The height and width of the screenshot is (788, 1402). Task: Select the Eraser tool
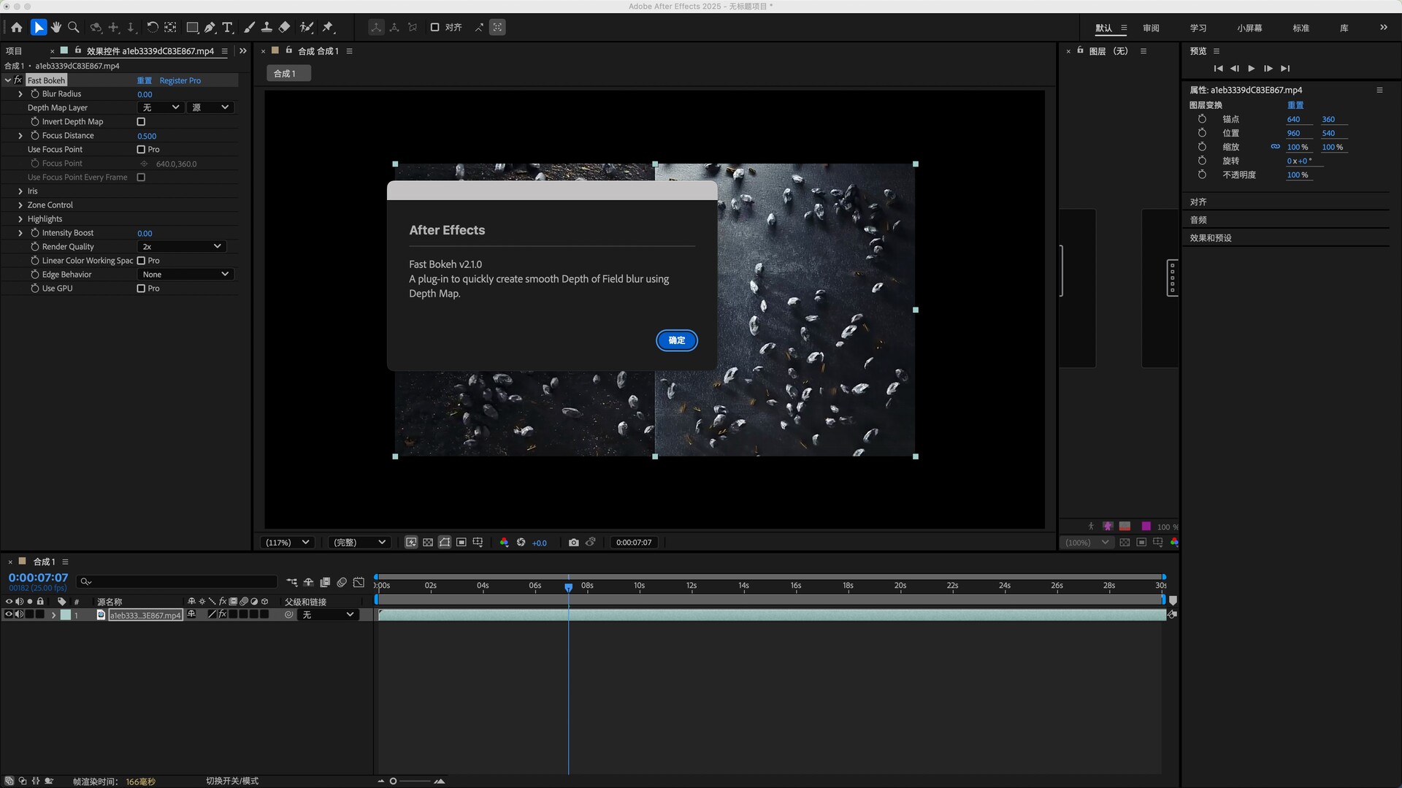pyautogui.click(x=285, y=28)
